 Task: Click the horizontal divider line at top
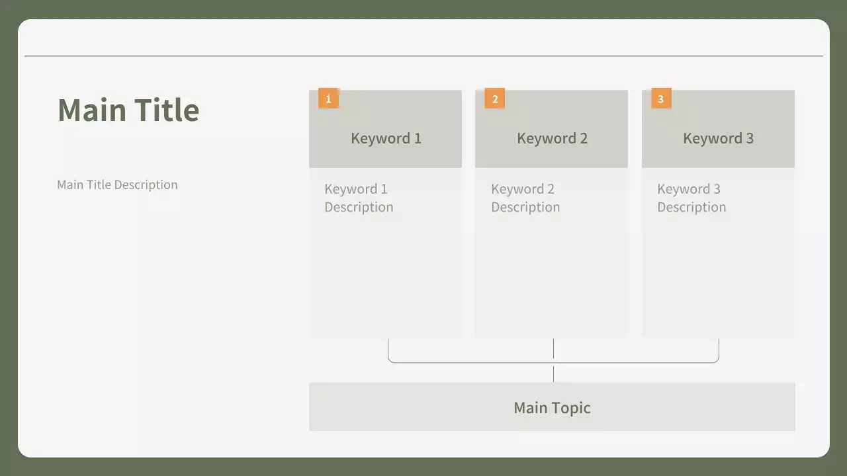point(423,56)
